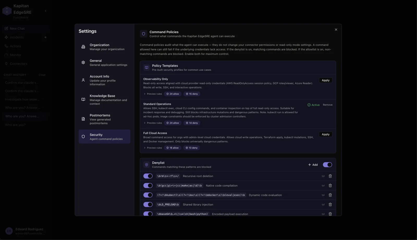This screenshot has height=240, width=417.
Task: Click the 15 deny badge
Action: pyautogui.click(x=192, y=94)
